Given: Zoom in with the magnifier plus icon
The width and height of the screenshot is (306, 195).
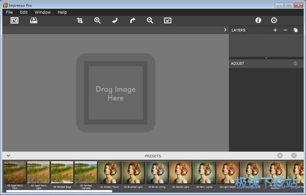Looking at the screenshot, I should [x=98, y=20].
